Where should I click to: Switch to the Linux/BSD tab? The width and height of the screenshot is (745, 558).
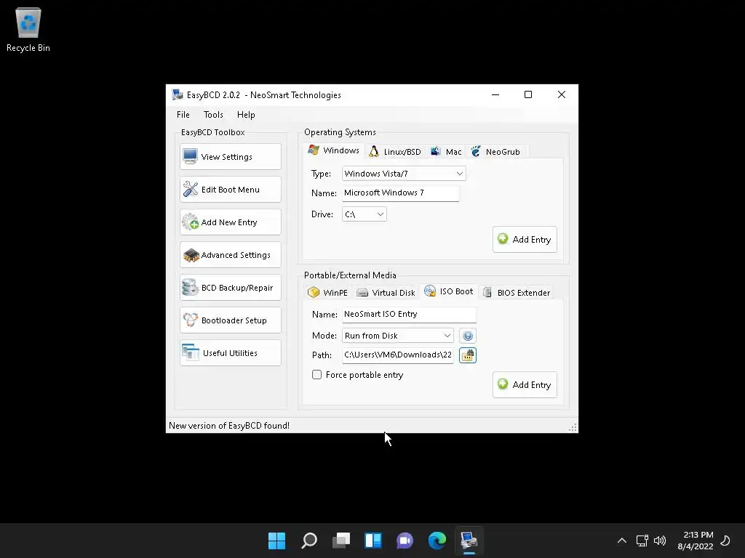tap(395, 152)
